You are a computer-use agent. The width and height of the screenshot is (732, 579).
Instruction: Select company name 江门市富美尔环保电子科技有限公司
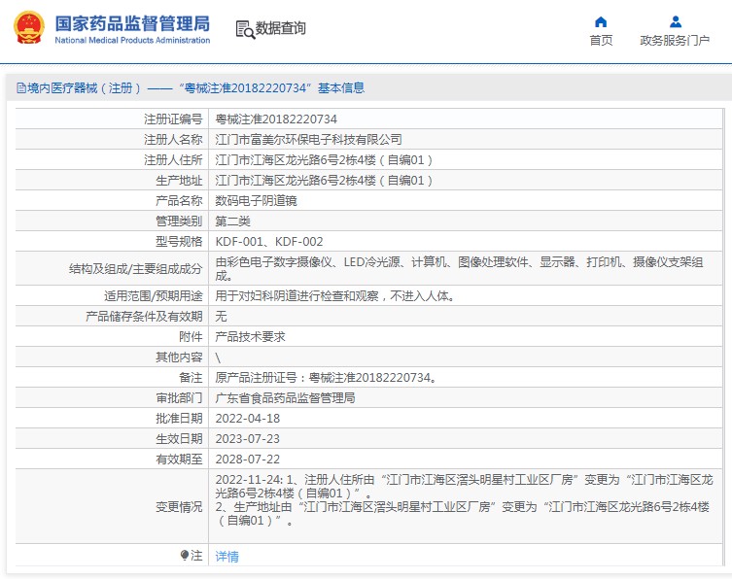coord(308,140)
